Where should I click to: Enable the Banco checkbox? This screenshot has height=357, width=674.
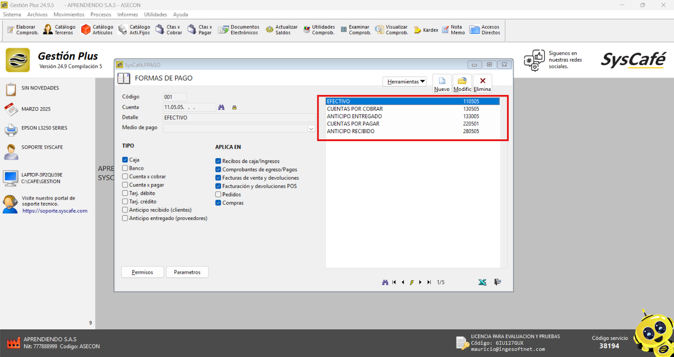pyautogui.click(x=125, y=168)
